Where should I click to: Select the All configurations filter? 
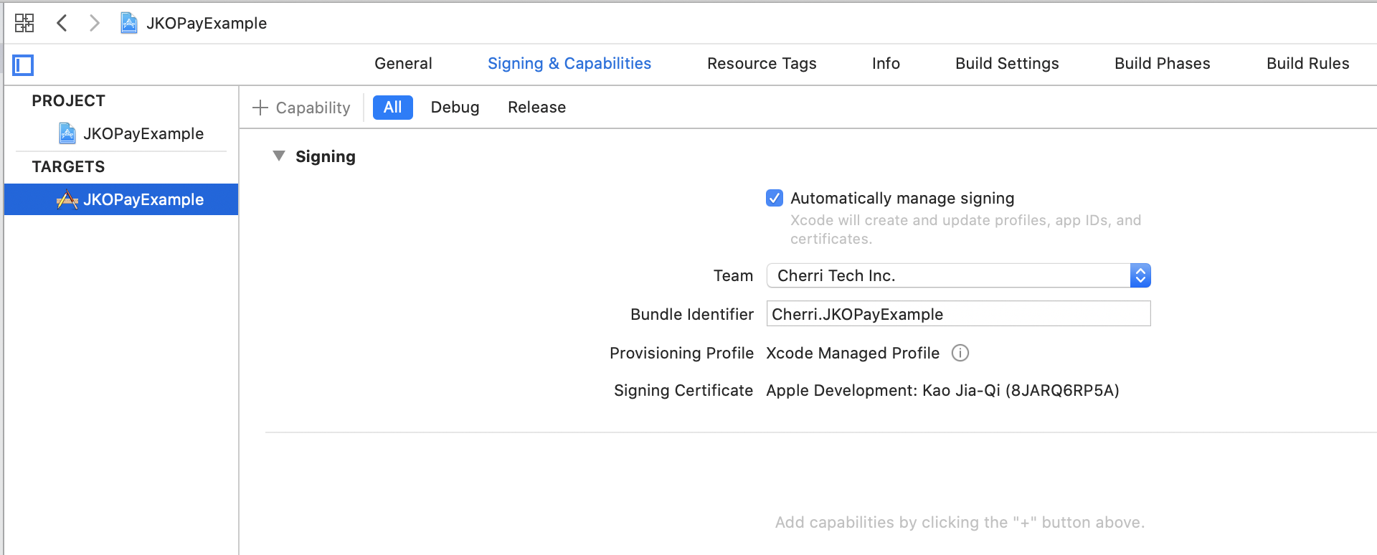pyautogui.click(x=392, y=108)
